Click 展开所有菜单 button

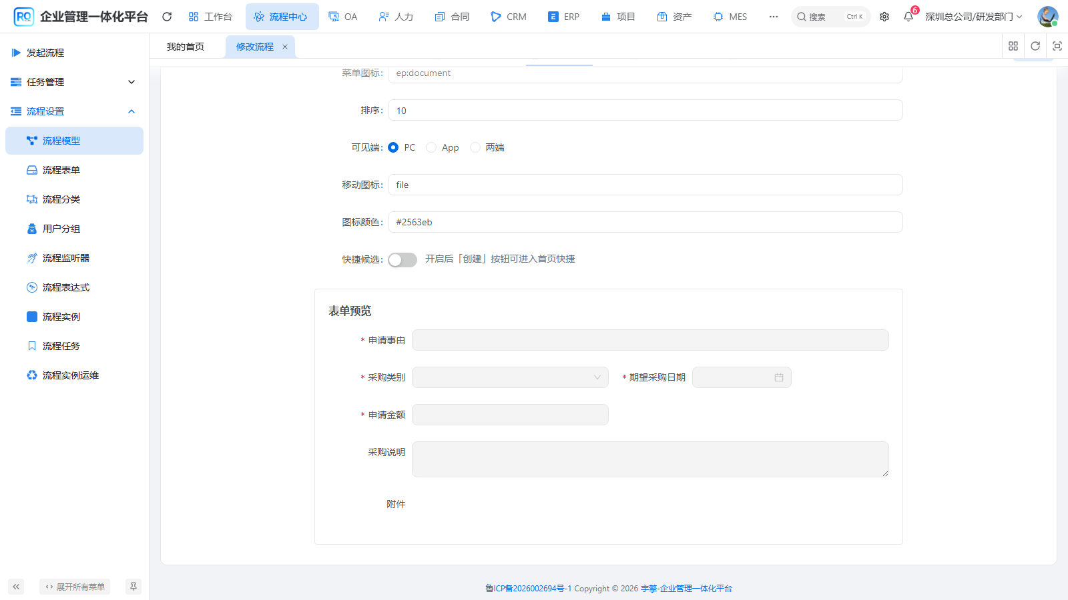coord(75,587)
